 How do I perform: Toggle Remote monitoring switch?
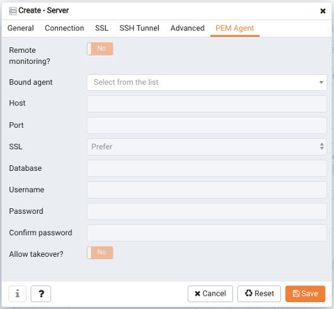100,49
